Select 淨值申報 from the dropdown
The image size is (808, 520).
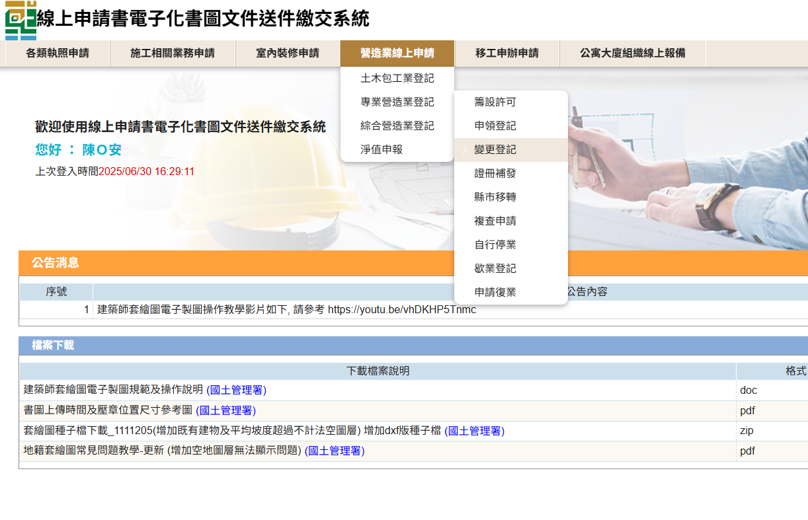[382, 150]
